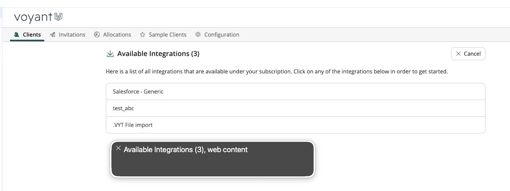The width and height of the screenshot is (510, 191).
Task: Go to the Allocations tab
Action: pos(112,34)
